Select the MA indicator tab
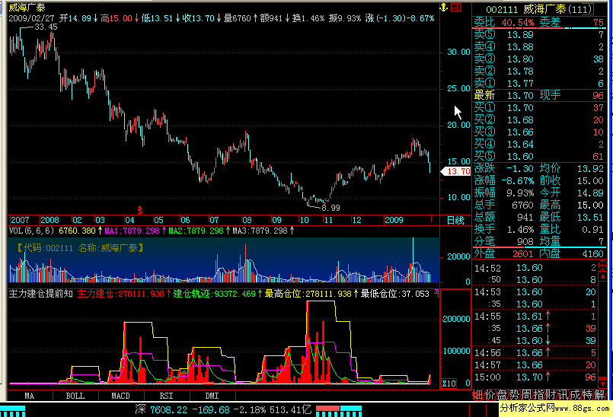The height and width of the screenshot is (417, 613). point(30,396)
